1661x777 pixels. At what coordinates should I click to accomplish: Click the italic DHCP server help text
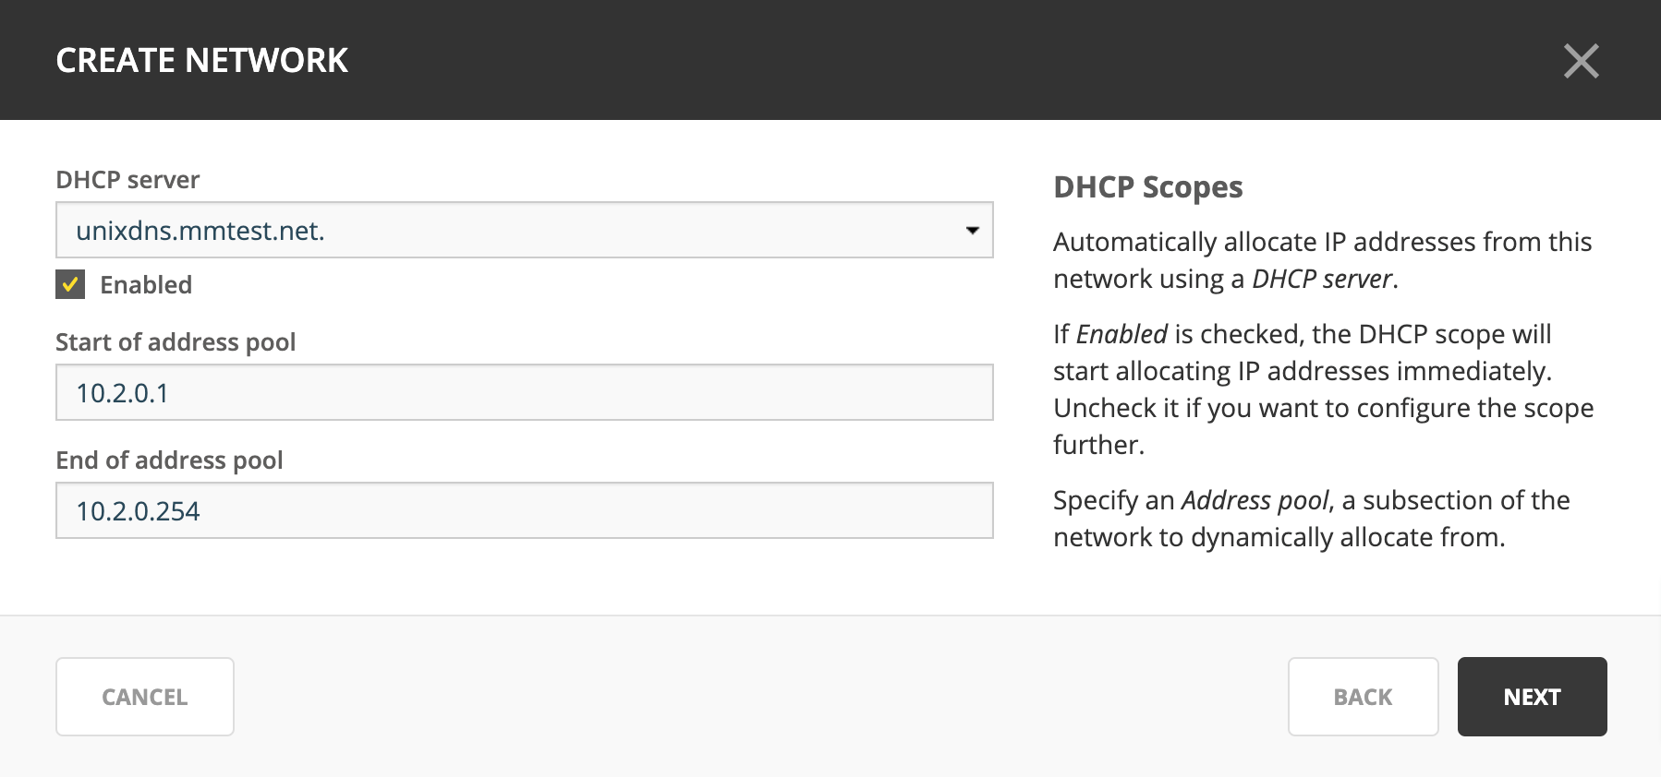tap(1322, 279)
